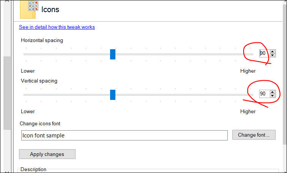Open the 'See in detail how this tweak works' link
The width and height of the screenshot is (287, 173).
[57, 27]
